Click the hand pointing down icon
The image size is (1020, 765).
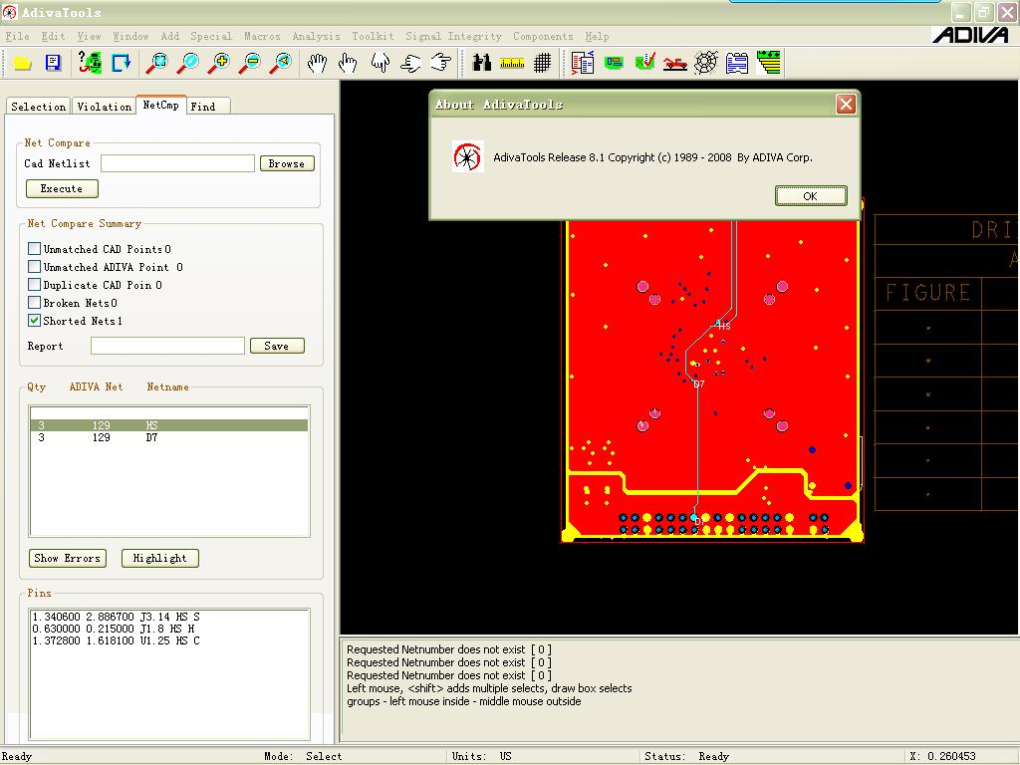tap(380, 63)
